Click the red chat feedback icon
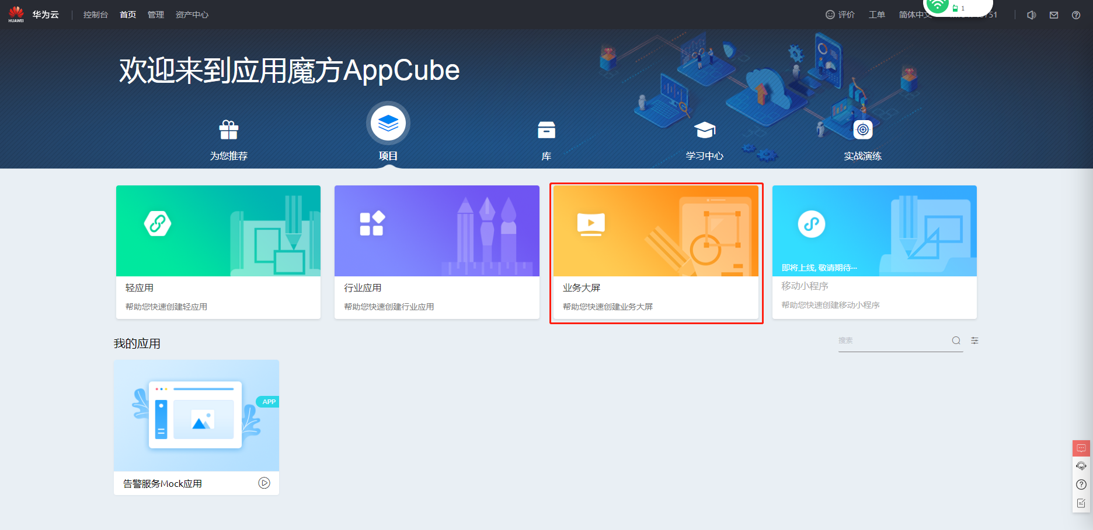1093x530 pixels. point(1081,448)
